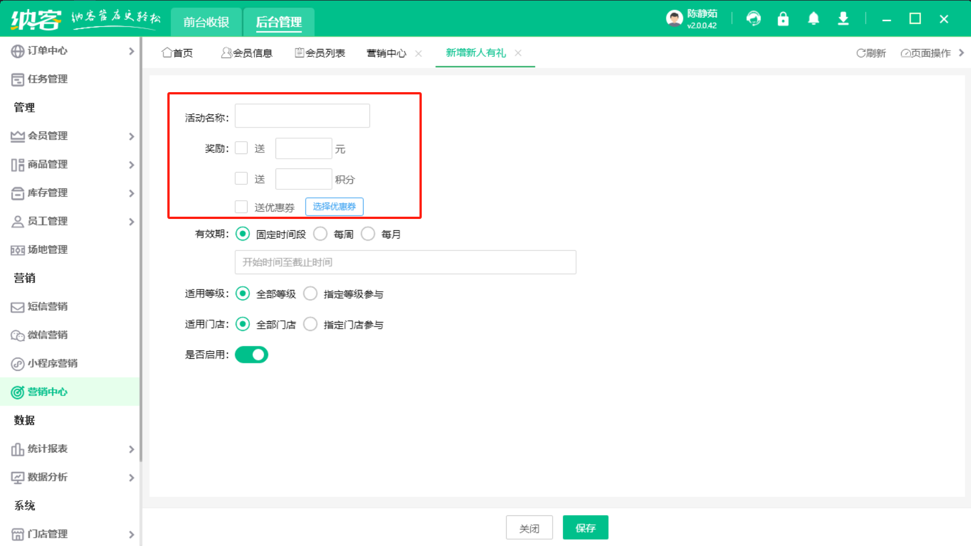This screenshot has width=971, height=546.
Task: Switch to the 会员列表 tab
Action: click(320, 53)
